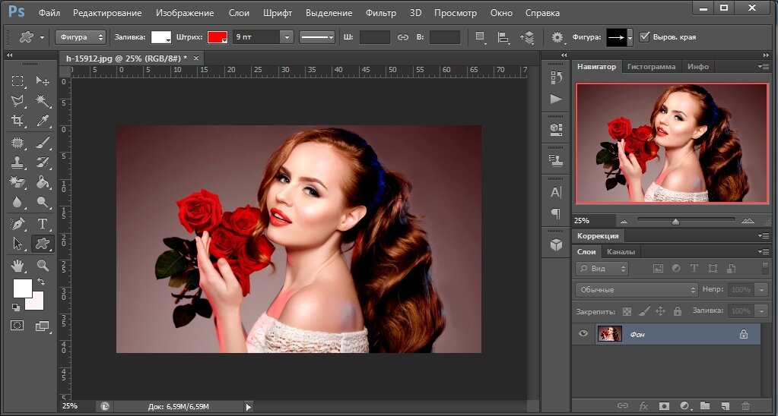This screenshot has height=416, width=778.
Task: Click the Штрих red stroke color swatch
Action: pyautogui.click(x=218, y=37)
